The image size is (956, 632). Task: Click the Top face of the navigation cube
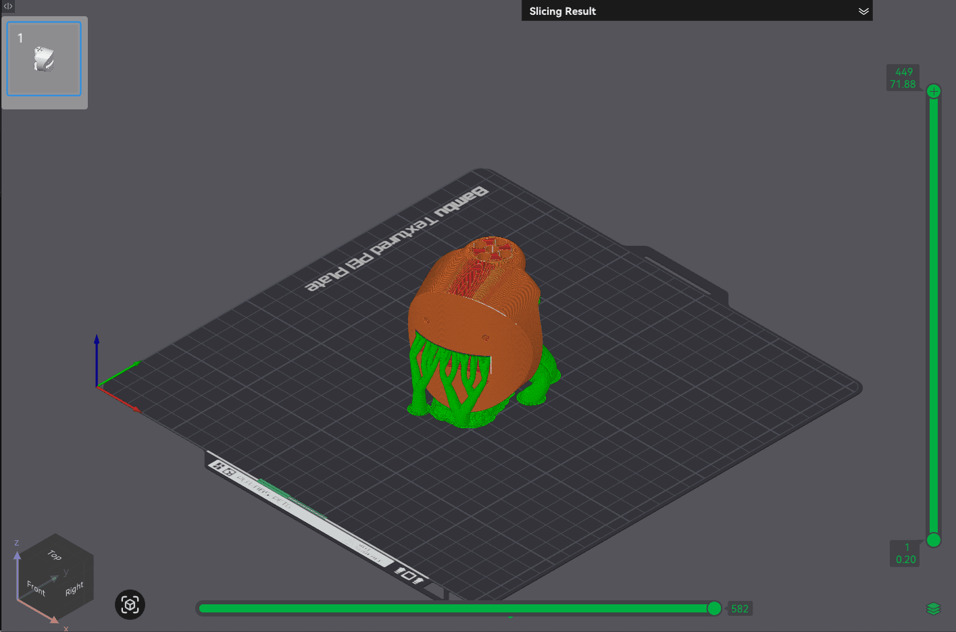tap(54, 556)
